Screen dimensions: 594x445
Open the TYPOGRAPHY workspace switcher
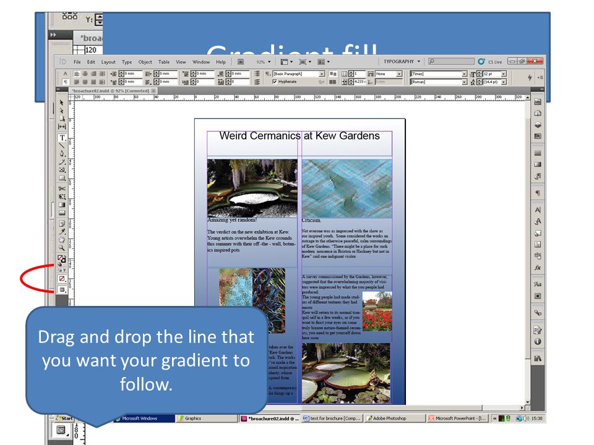coord(402,61)
